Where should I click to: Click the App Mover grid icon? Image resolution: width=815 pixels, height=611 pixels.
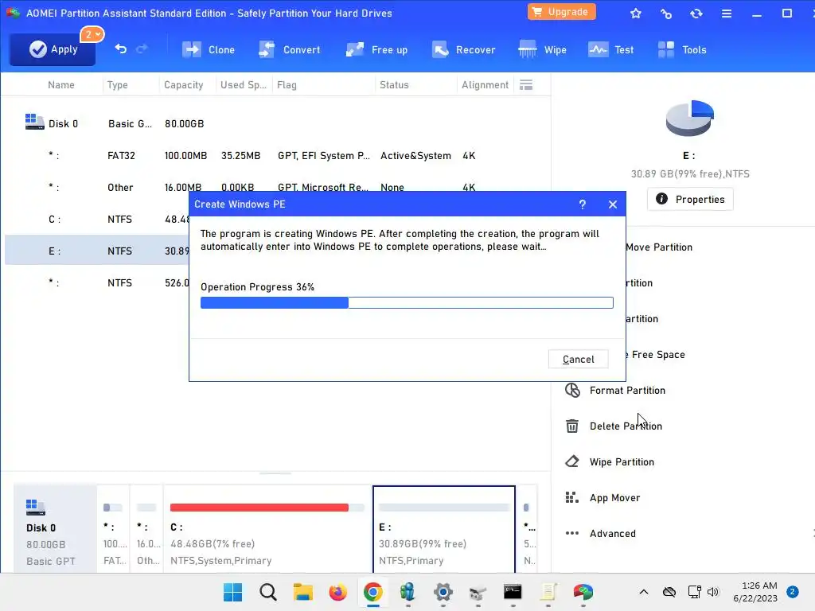pos(572,498)
